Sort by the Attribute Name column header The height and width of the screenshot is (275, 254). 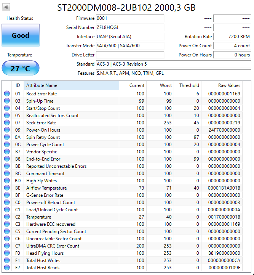(x=72, y=85)
